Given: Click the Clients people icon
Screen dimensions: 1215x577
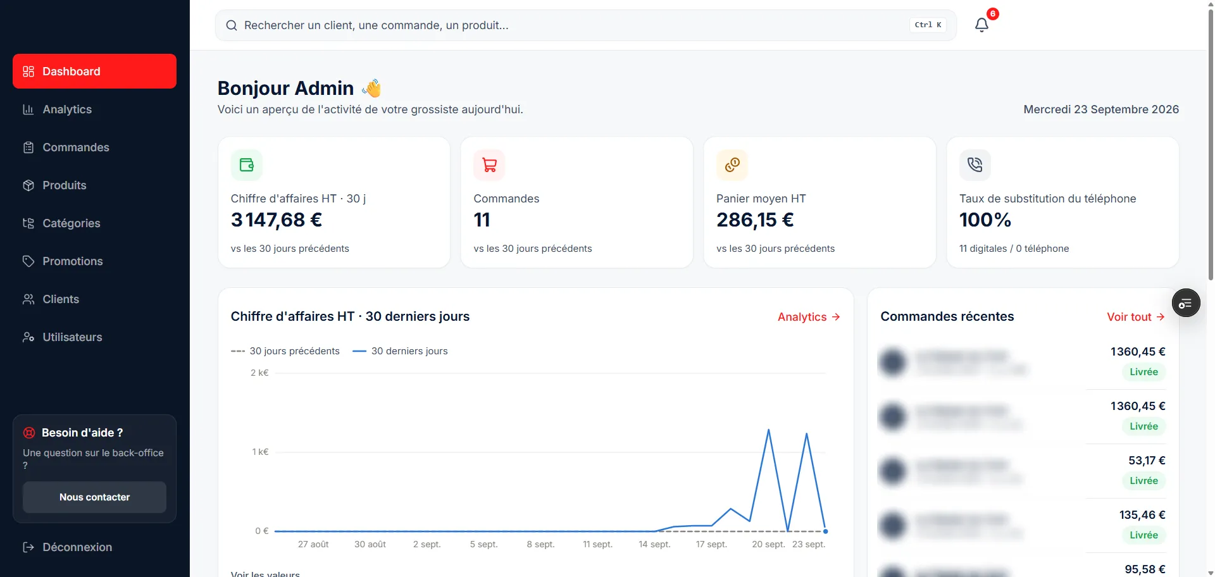Looking at the screenshot, I should coord(28,299).
